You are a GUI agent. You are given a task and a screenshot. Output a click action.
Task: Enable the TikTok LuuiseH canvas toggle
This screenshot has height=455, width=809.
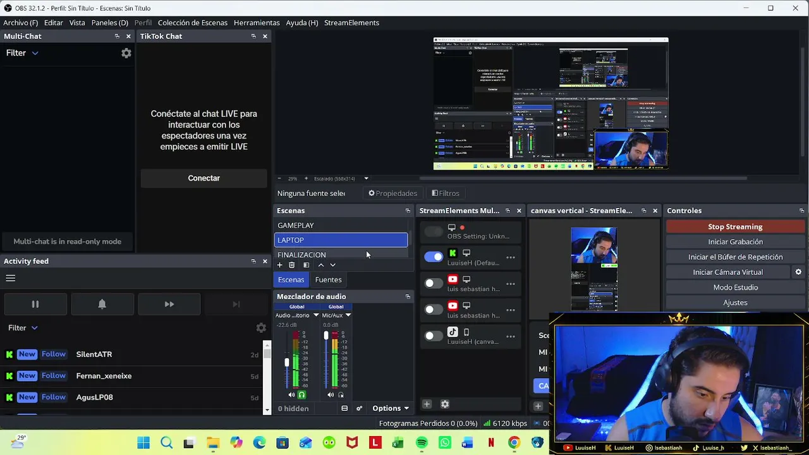coord(434,336)
